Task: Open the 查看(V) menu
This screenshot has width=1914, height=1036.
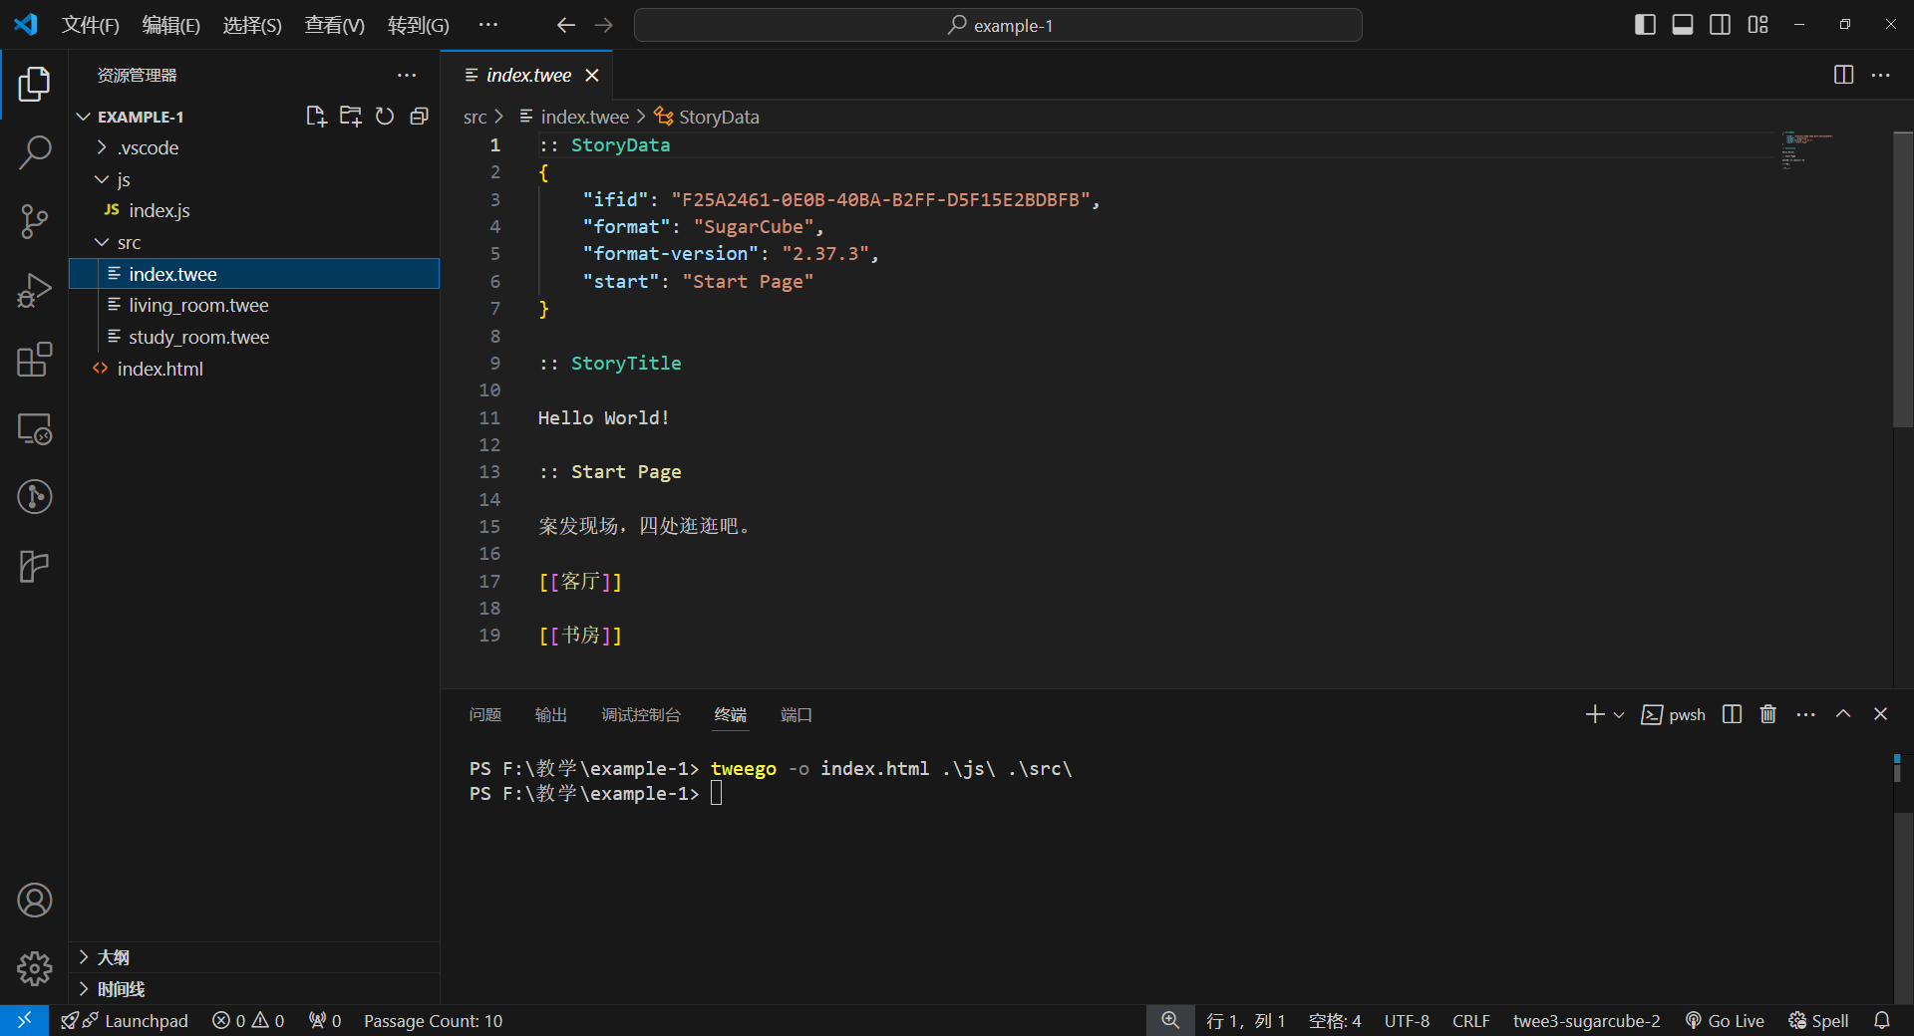Action: click(x=335, y=25)
